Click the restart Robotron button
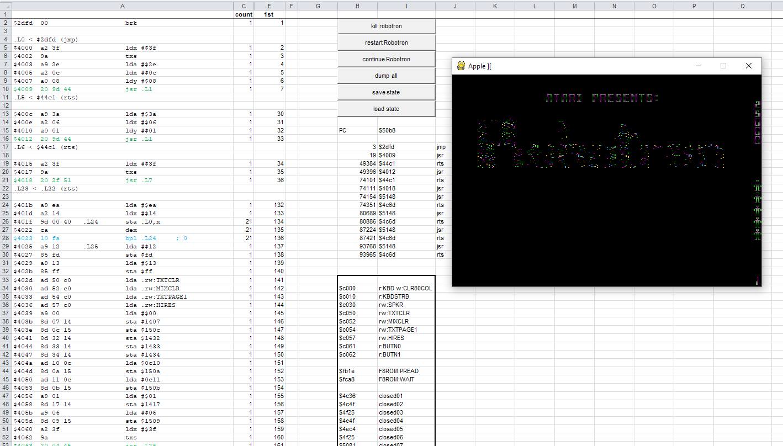 click(x=386, y=43)
